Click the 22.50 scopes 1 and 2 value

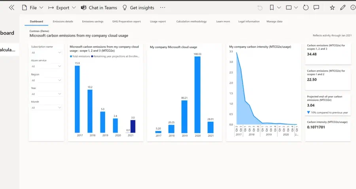point(312,80)
